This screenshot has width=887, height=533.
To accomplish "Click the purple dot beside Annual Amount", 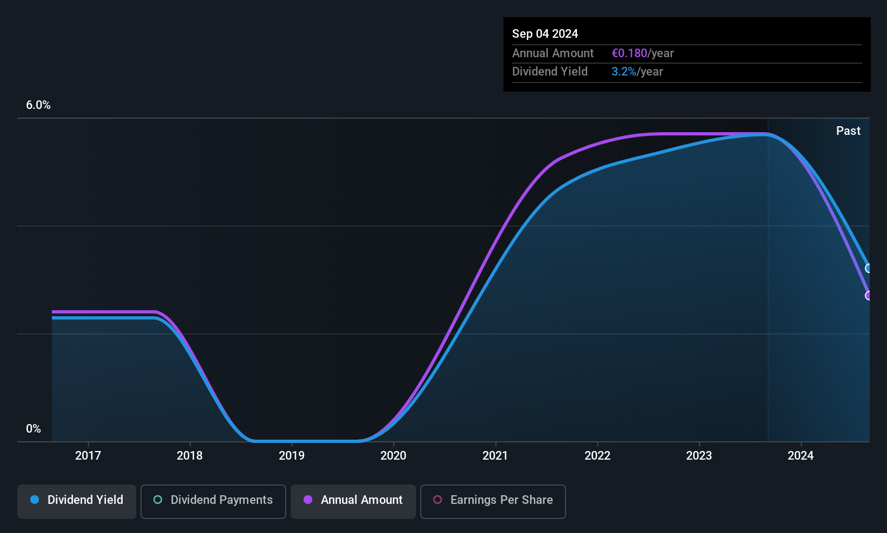I will pyautogui.click(x=308, y=500).
